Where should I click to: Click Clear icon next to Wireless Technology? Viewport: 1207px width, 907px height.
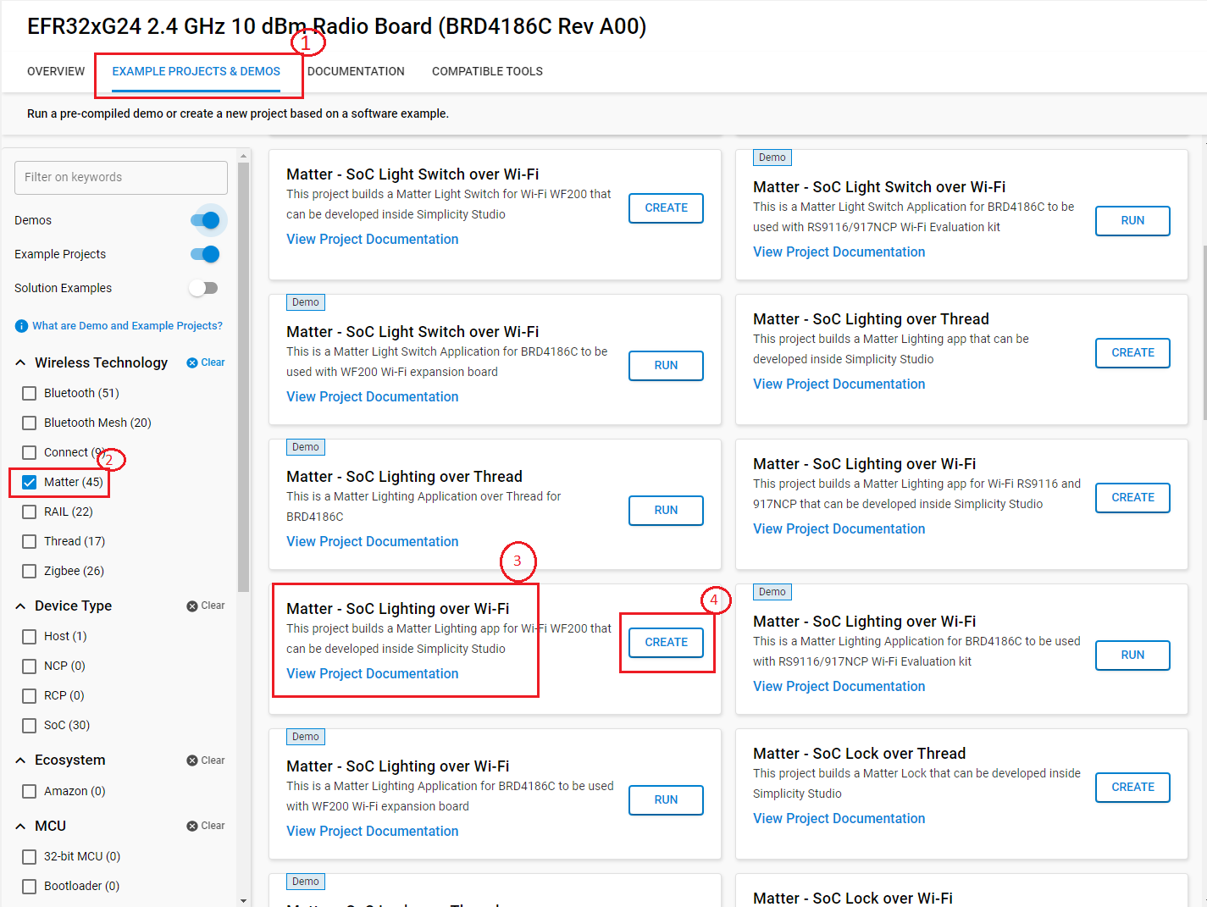(x=192, y=362)
